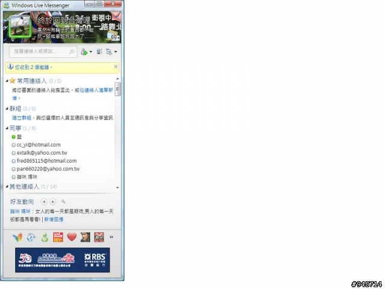Viewport: 385px width, 289px height.
Task: Click the contact list layout icon
Action: pos(99,52)
